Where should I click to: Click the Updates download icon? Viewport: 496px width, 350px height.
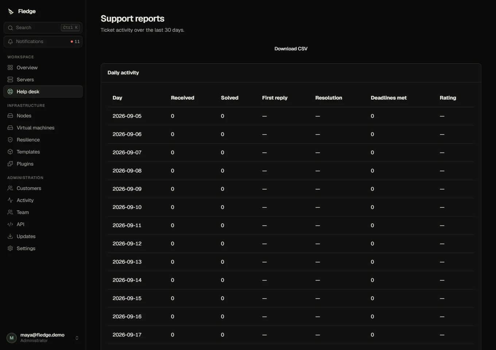[10, 236]
